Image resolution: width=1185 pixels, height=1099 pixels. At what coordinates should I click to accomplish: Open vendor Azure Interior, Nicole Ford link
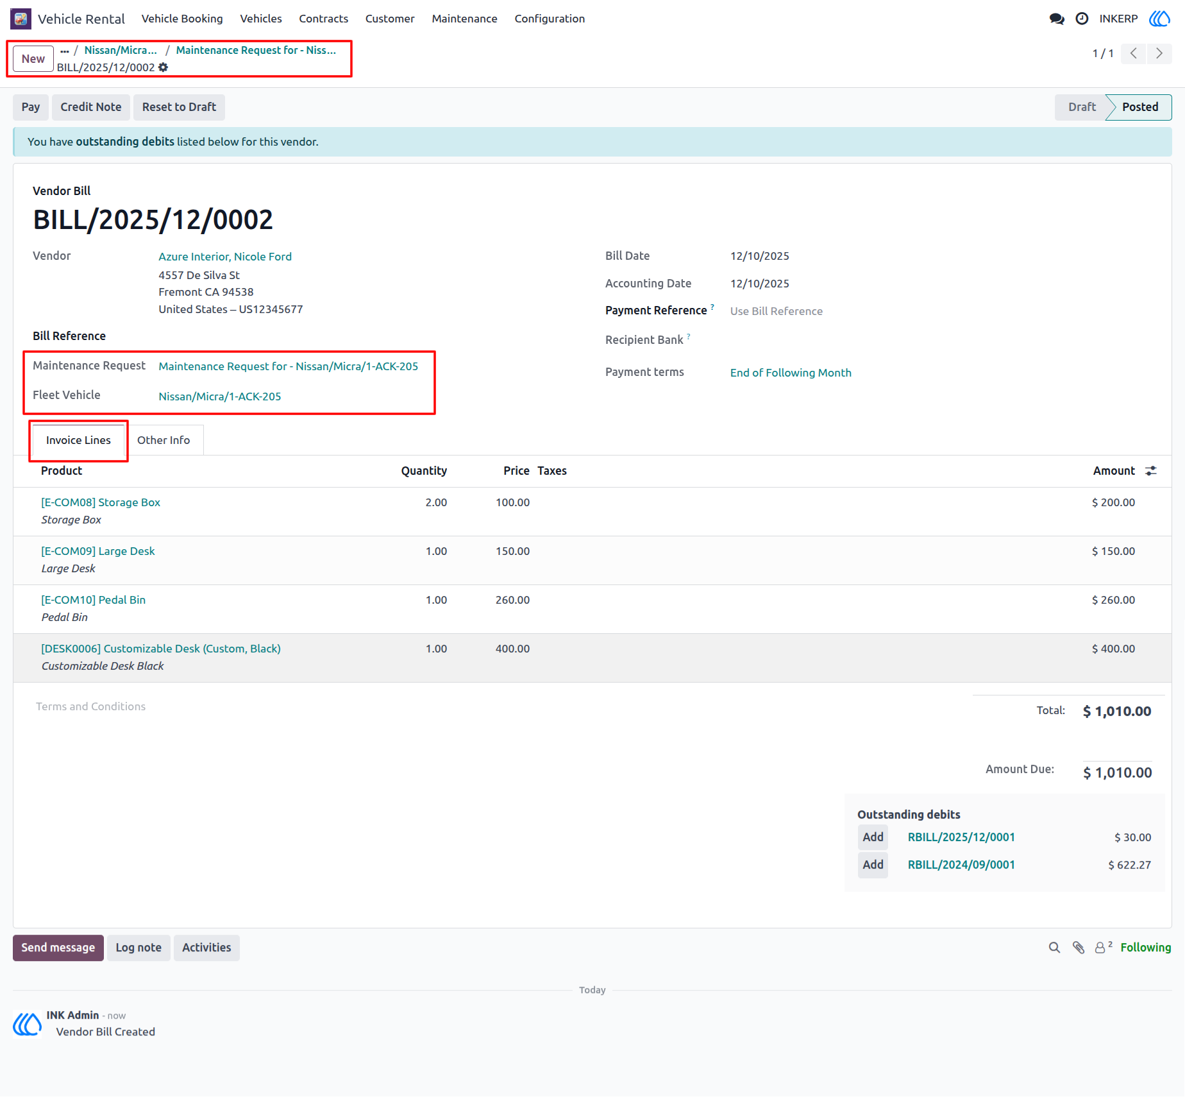click(x=225, y=257)
